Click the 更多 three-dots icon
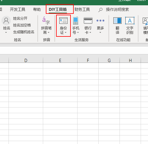The image size is (148, 144). click(x=100, y=21)
